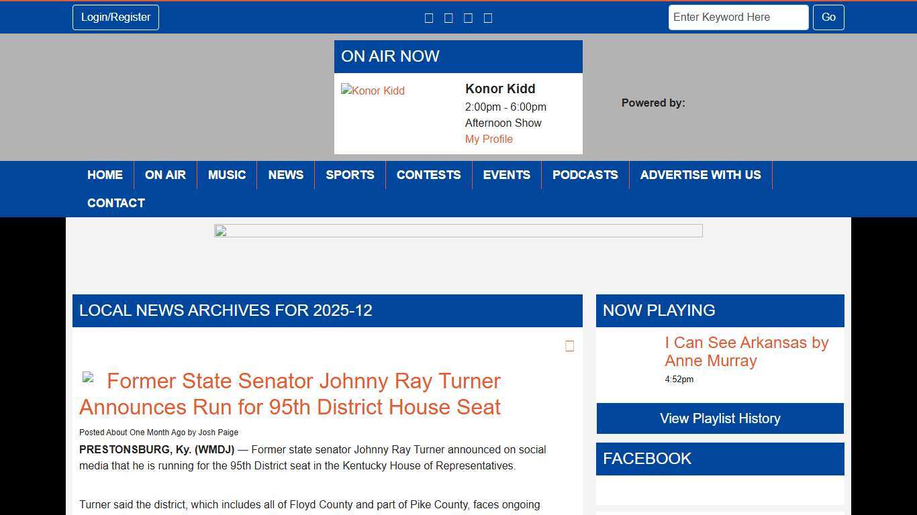The height and width of the screenshot is (515, 917).
Task: Click the keyword search input field
Action: 738,17
